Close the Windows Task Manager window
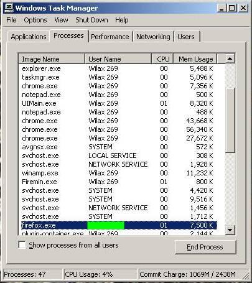The height and width of the screenshot is (283, 252). coord(243,8)
